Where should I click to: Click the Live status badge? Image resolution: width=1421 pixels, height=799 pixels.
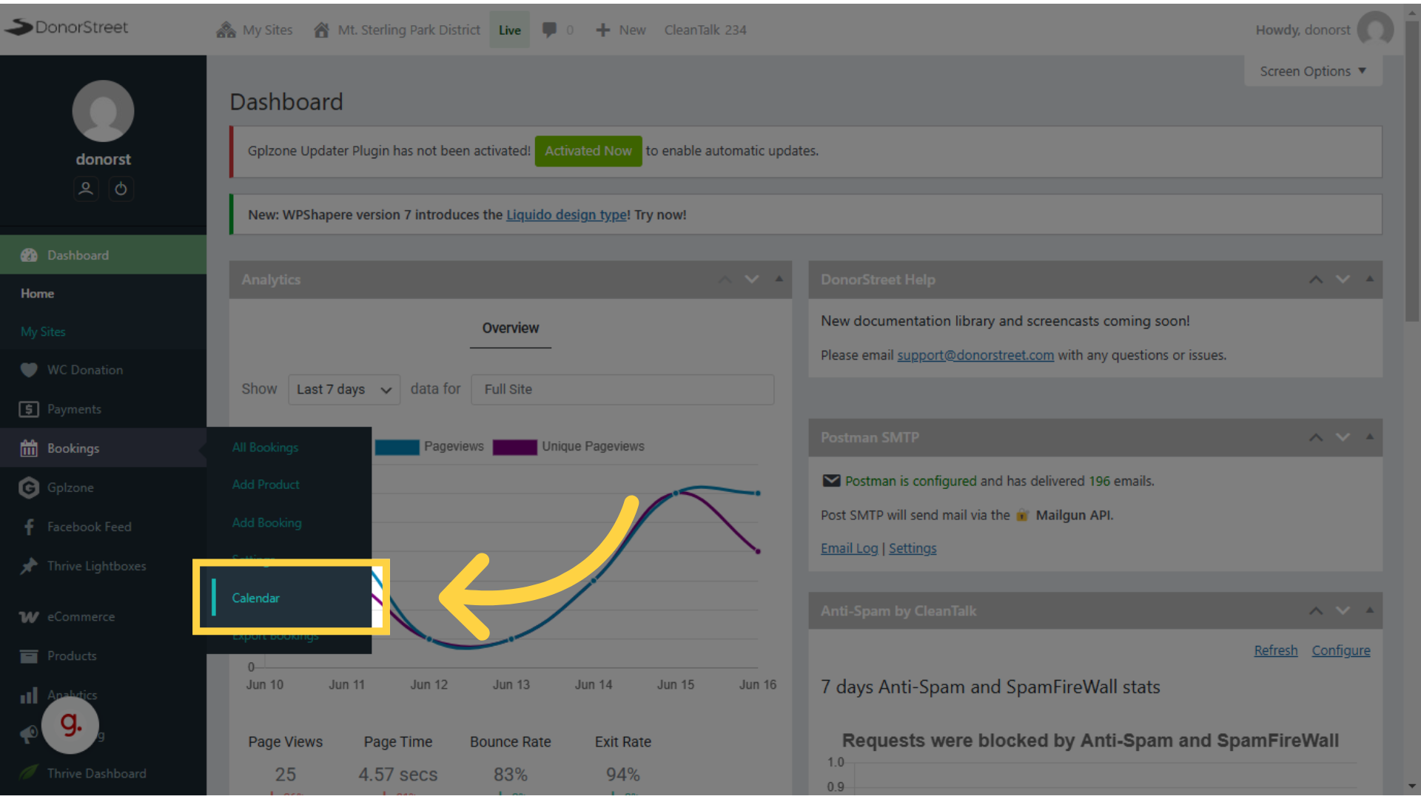click(509, 30)
